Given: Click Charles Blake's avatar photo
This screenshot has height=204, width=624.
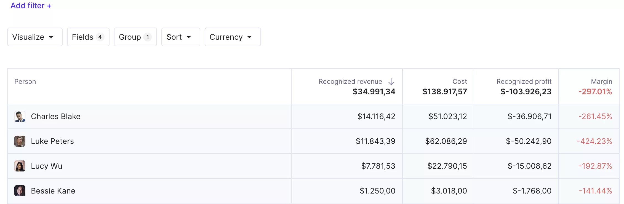Looking at the screenshot, I should (x=20, y=116).
